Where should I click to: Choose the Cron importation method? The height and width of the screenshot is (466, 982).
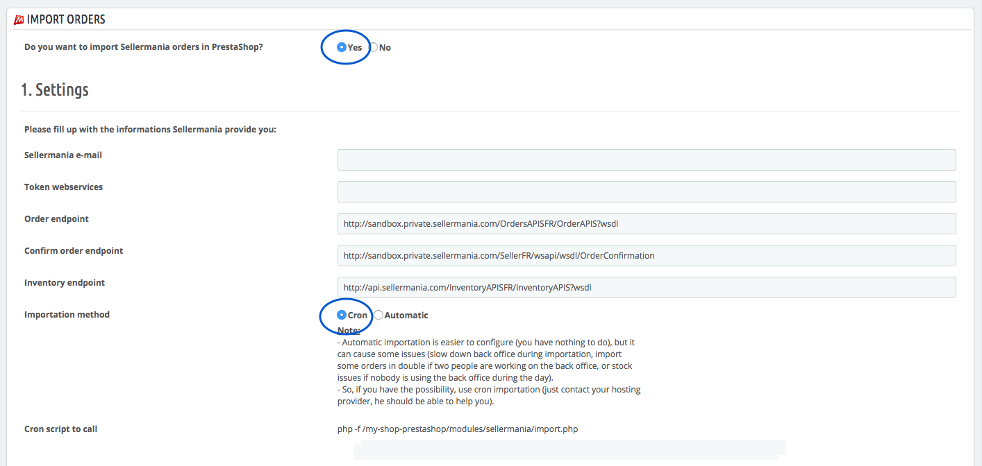(342, 315)
